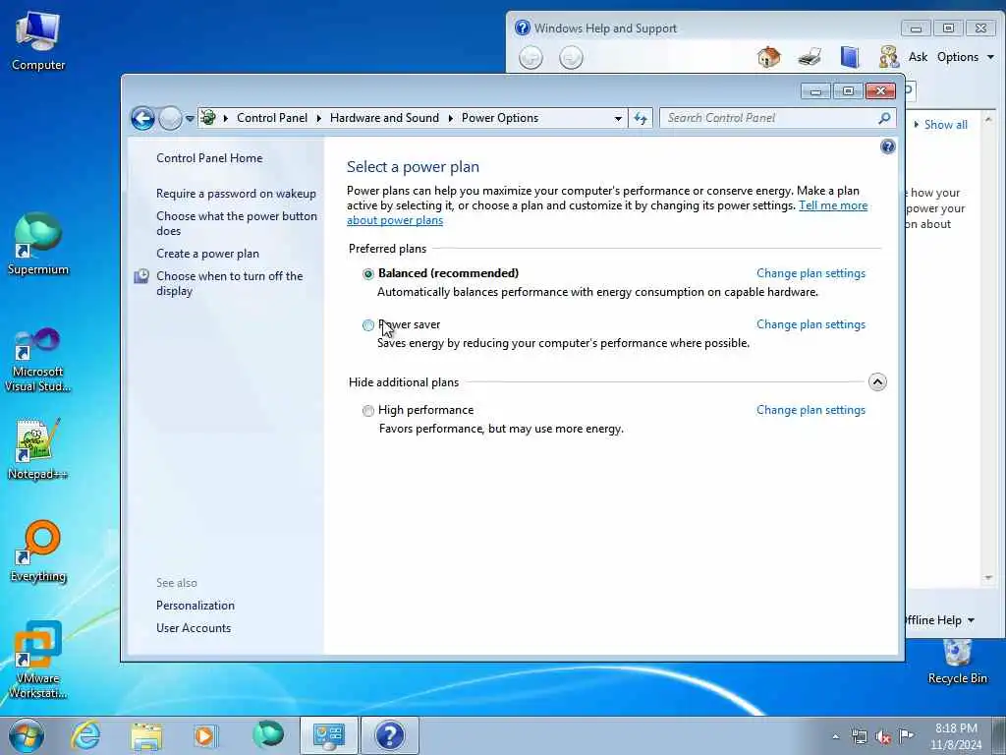Collapse additional plans chevron button
The width and height of the screenshot is (1006, 755).
tap(877, 382)
